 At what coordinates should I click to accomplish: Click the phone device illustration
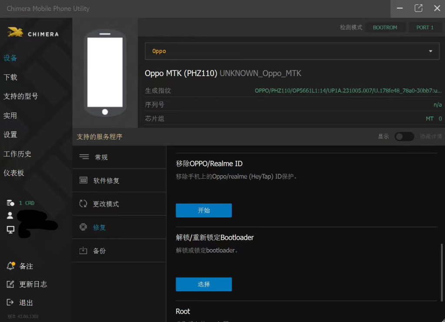click(105, 73)
